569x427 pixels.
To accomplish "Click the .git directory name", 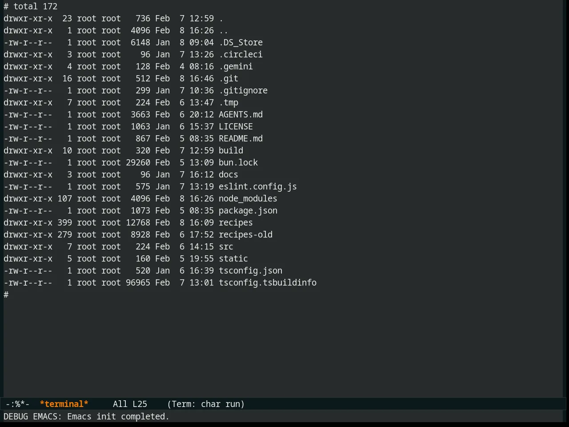I will point(228,79).
